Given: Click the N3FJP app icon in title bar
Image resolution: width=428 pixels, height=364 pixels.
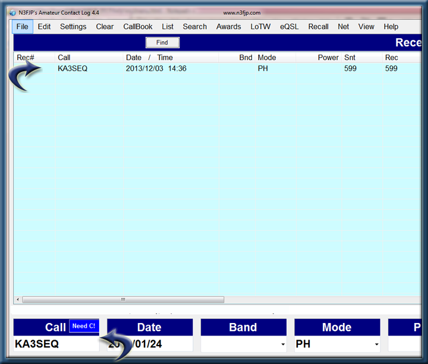Looking at the screenshot, I should 13,12.
